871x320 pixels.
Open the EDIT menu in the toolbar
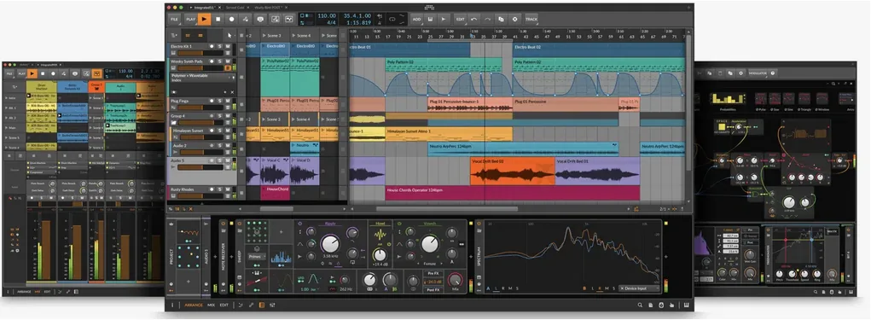coord(461,19)
